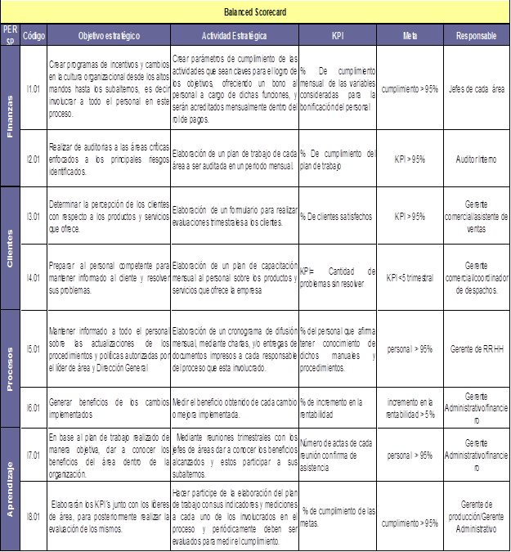511x552 pixels.
Task: Select the Clientes perspective cell
Action: click(10, 248)
